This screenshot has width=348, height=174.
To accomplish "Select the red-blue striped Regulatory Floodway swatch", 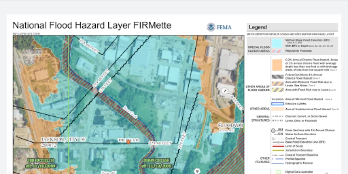I will click(277, 51).
